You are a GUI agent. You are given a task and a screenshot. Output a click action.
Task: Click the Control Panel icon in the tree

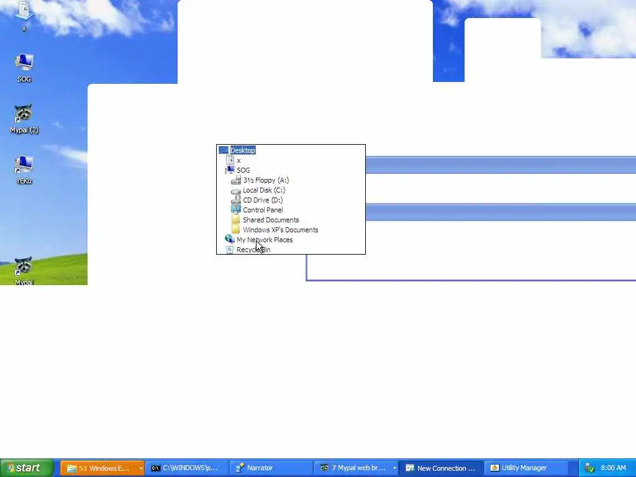click(x=235, y=210)
